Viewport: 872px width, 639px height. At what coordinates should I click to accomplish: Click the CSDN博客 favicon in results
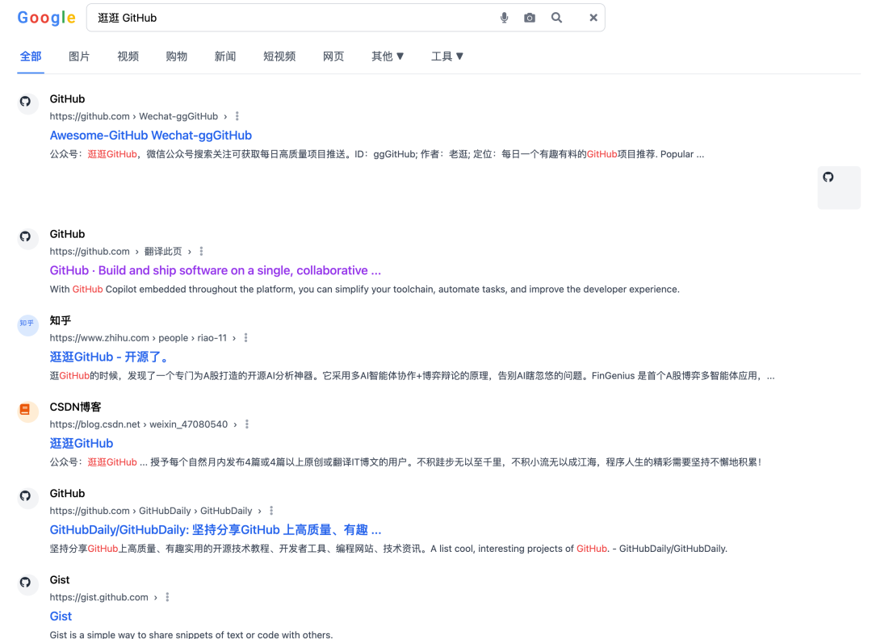click(x=27, y=411)
